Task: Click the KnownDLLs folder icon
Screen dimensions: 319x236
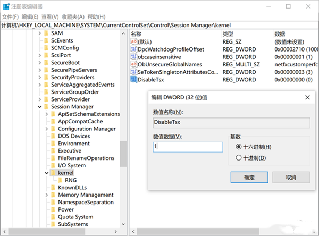Action: click(x=53, y=188)
